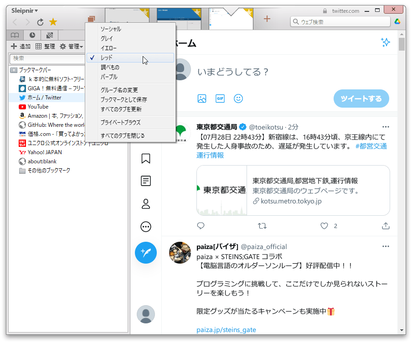The height and width of the screenshot is (343, 412).
Task: Choose パープル group in menu
Action: [130, 77]
